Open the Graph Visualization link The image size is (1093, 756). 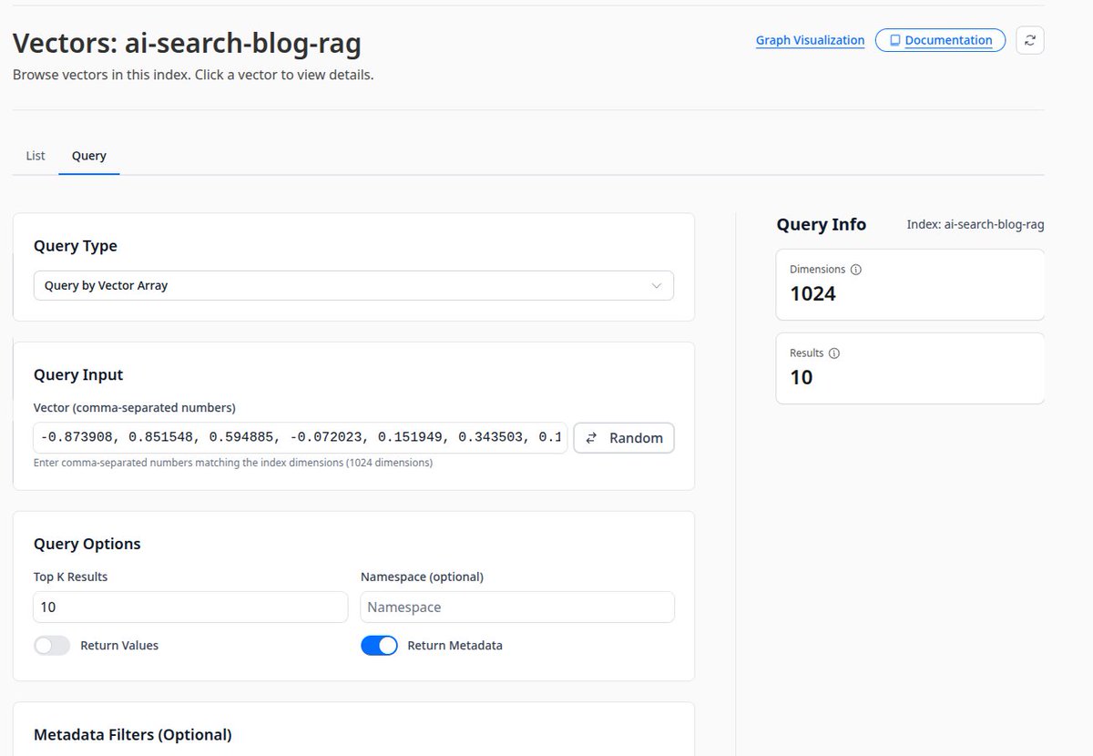(810, 40)
